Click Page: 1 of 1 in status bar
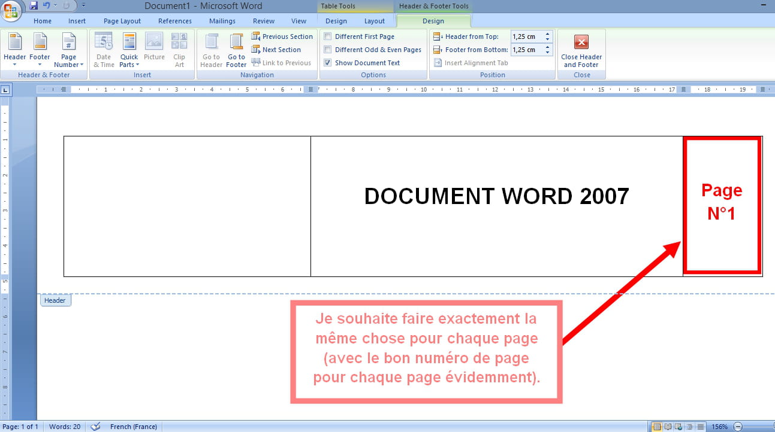Screen dimensions: 775x432 (x=20, y=427)
